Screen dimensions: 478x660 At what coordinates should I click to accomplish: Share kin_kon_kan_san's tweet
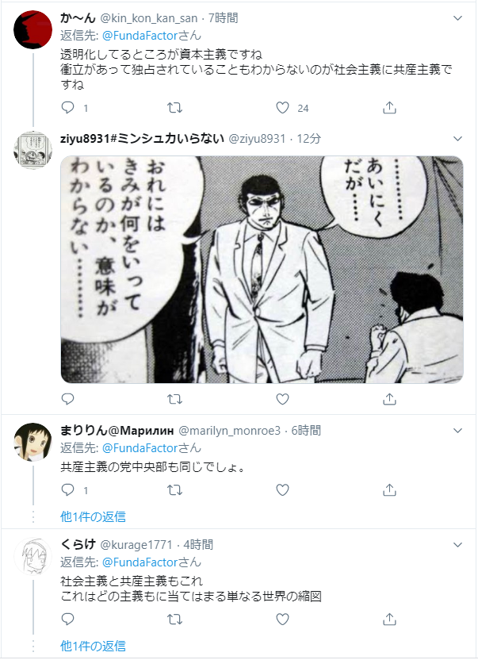(x=390, y=108)
